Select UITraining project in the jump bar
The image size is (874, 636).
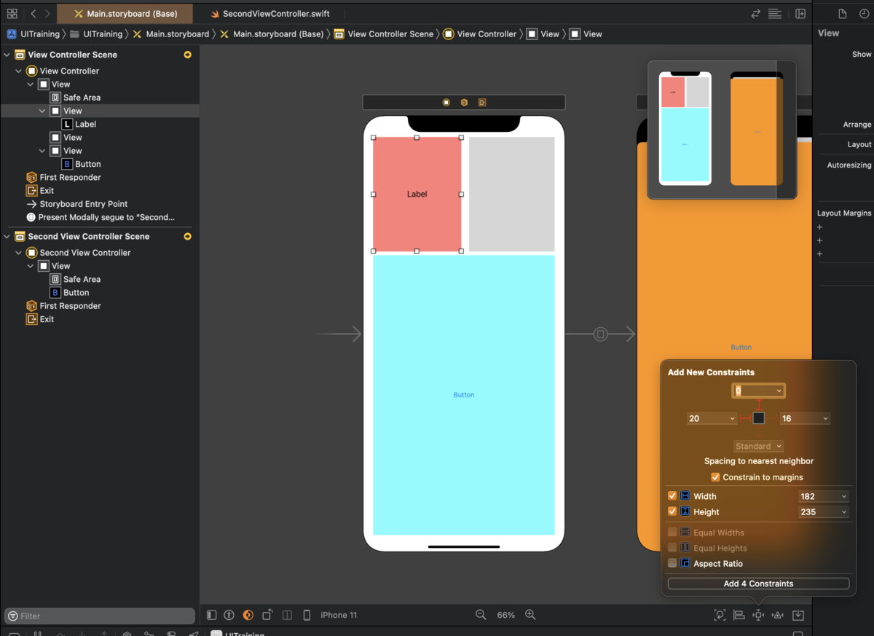[x=34, y=34]
